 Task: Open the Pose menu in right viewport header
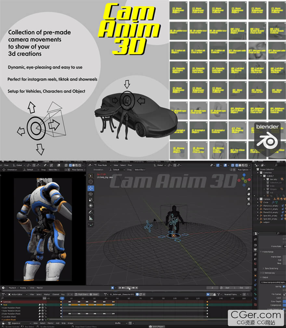tap(130, 165)
